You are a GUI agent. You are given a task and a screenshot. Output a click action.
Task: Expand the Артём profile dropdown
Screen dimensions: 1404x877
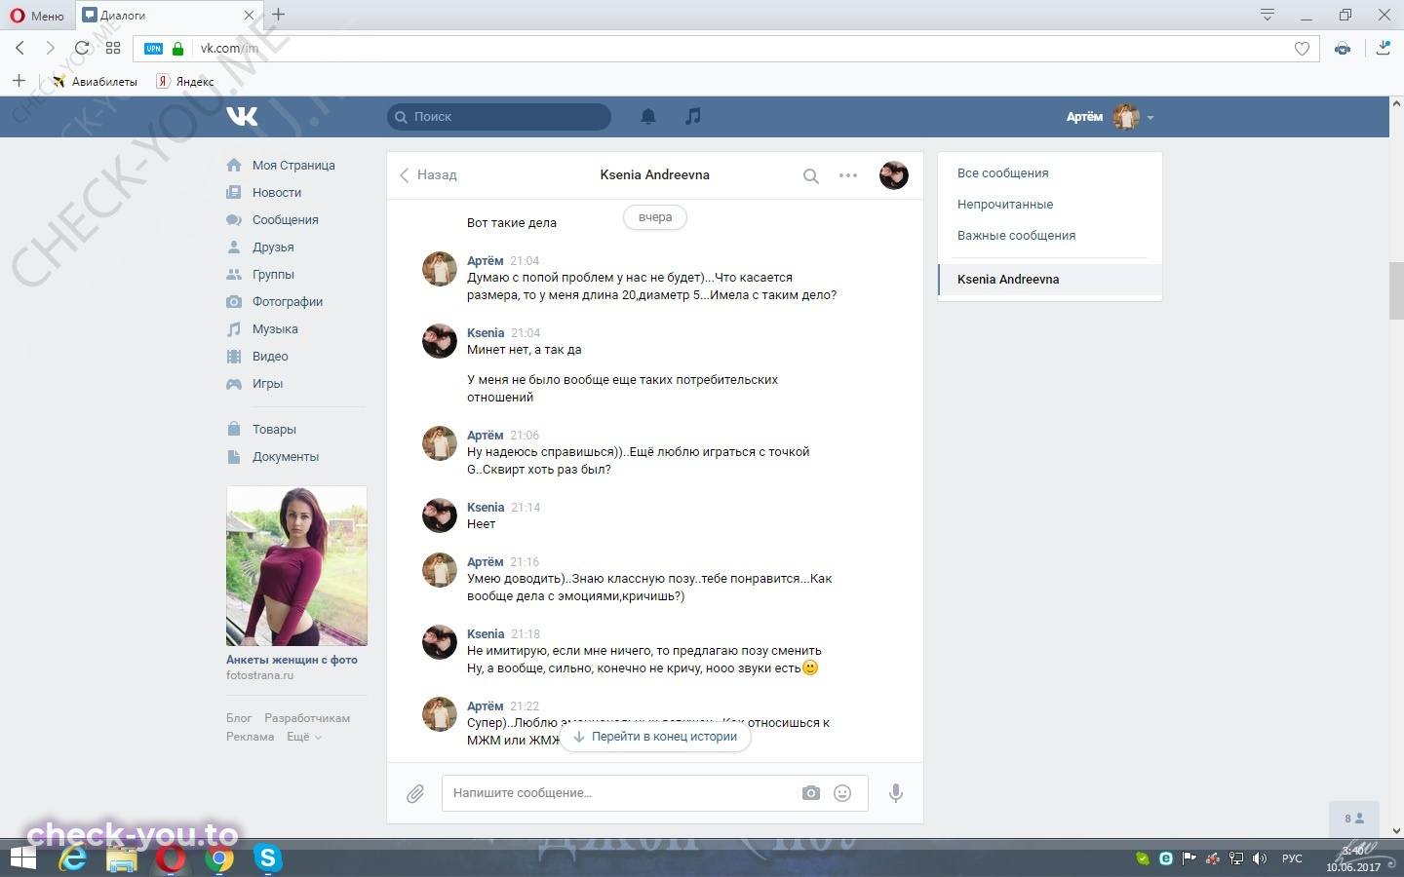tap(1110, 117)
